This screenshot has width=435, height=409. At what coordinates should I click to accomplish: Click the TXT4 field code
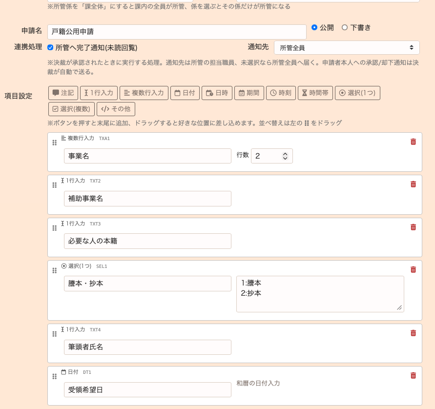click(x=95, y=330)
